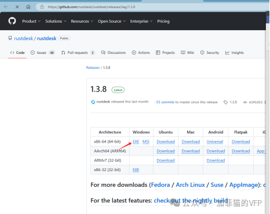Viewport: 270px width, 214px height.
Task: Download x86-64 Windows MSI installer
Action: pyautogui.click(x=146, y=142)
